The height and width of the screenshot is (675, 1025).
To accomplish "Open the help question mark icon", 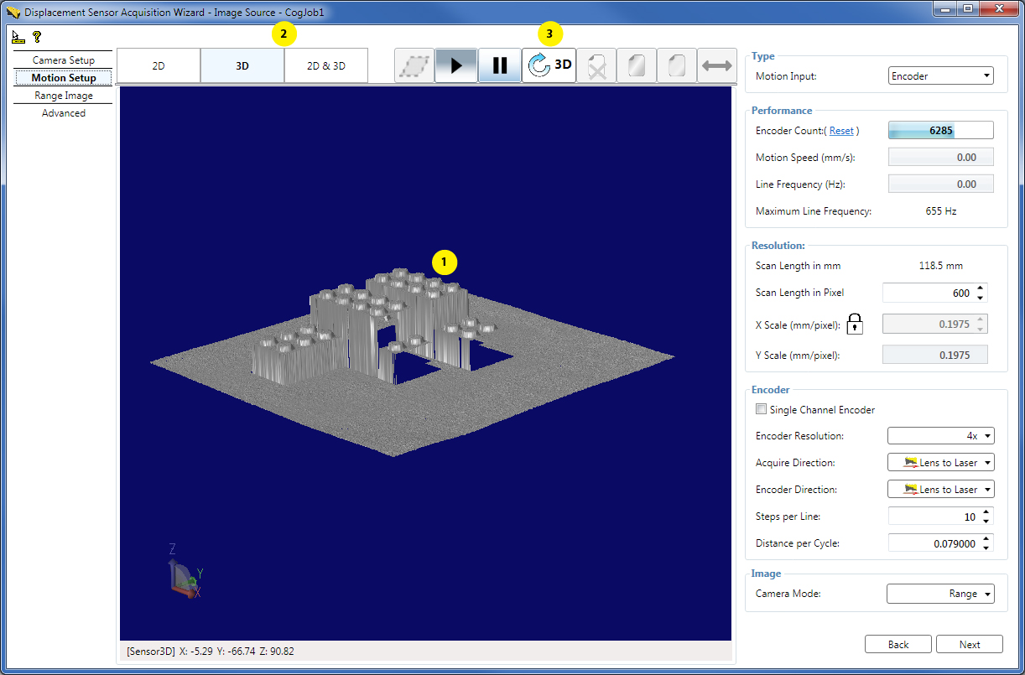I will point(35,37).
